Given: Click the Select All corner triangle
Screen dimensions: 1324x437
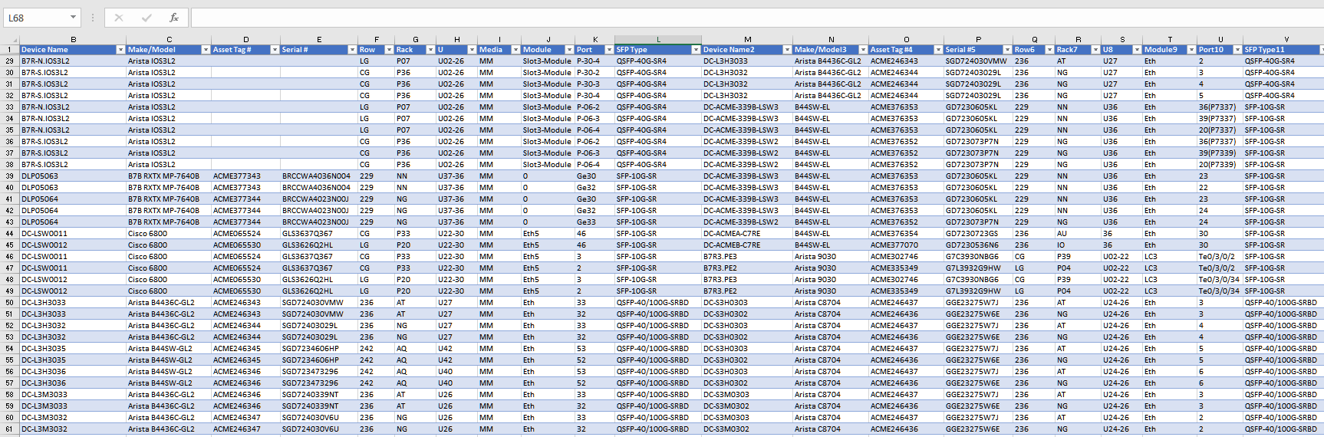Looking at the screenshot, I should [15, 40].
